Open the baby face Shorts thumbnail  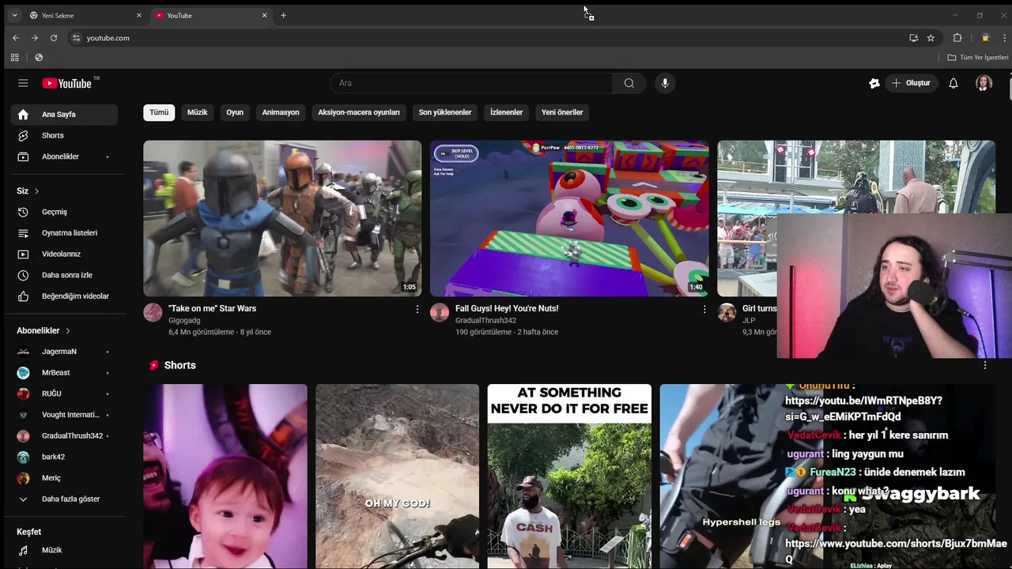click(x=225, y=477)
